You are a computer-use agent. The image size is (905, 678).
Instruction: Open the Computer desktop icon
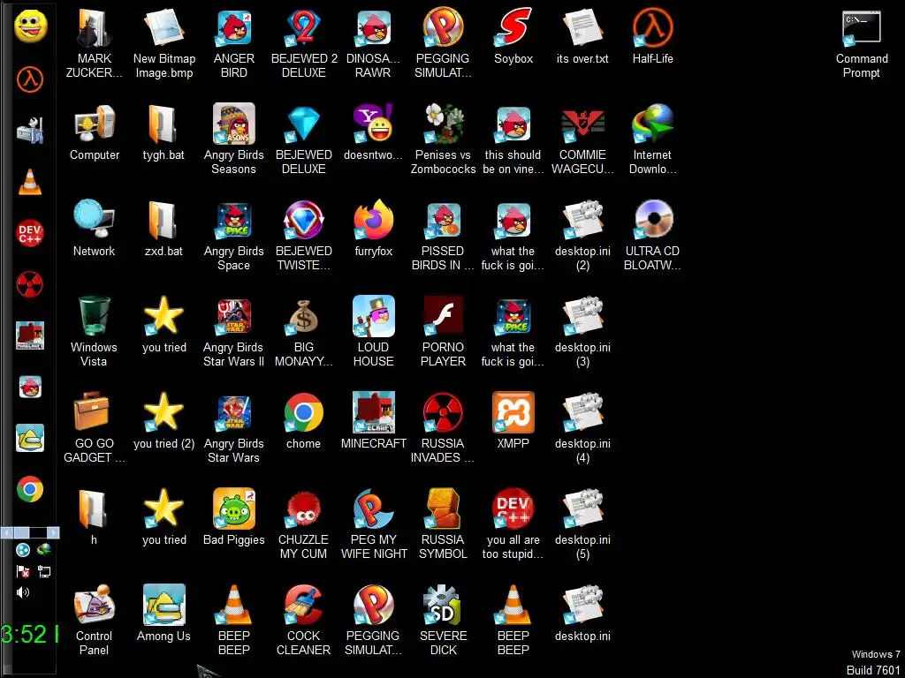pyautogui.click(x=94, y=133)
